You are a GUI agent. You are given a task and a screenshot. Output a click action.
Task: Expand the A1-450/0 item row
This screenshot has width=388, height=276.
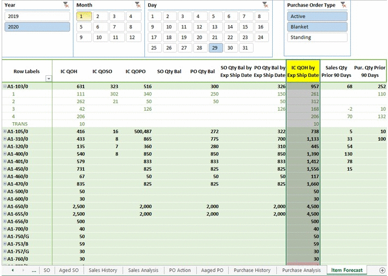pos(5,169)
